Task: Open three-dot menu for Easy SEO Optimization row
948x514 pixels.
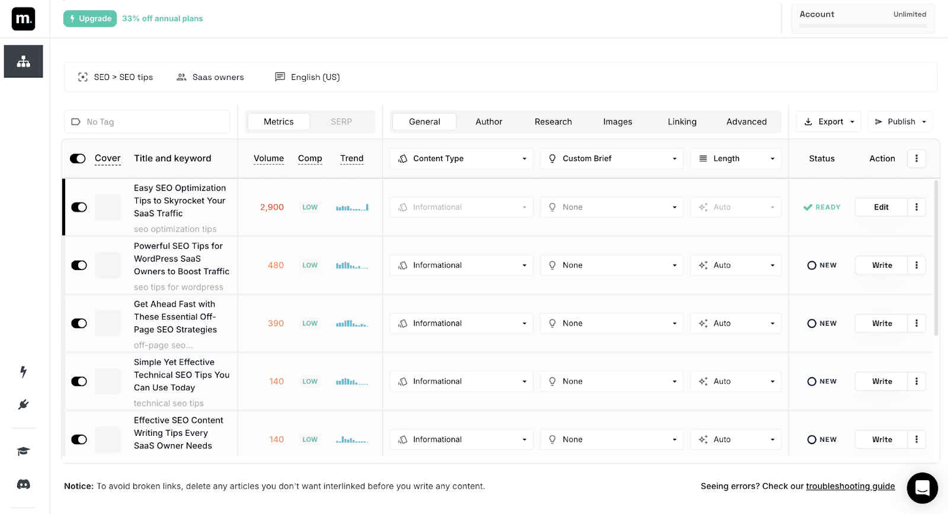Action: point(916,207)
